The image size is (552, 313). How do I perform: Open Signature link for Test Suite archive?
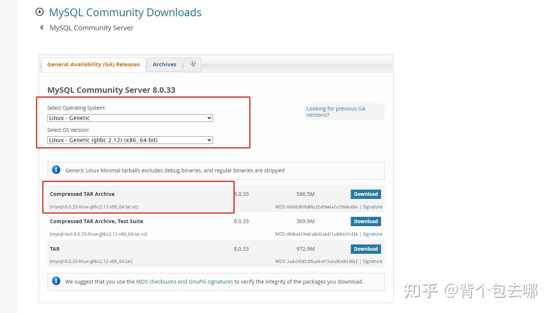pos(372,234)
